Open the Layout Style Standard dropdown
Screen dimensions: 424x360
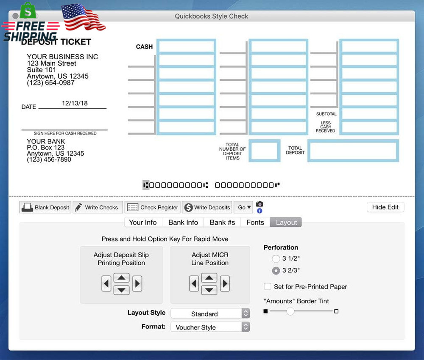pyautogui.click(x=210, y=313)
